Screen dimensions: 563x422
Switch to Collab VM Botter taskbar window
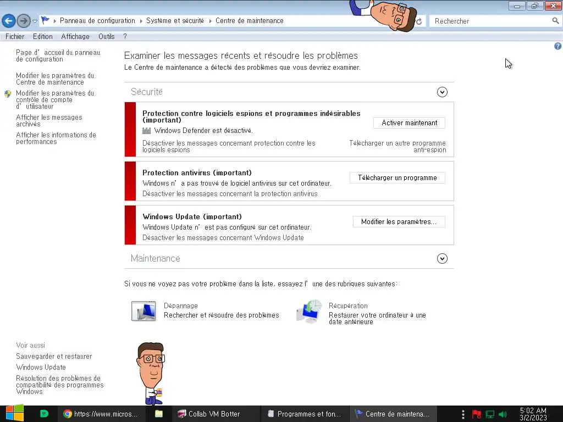[x=215, y=414]
